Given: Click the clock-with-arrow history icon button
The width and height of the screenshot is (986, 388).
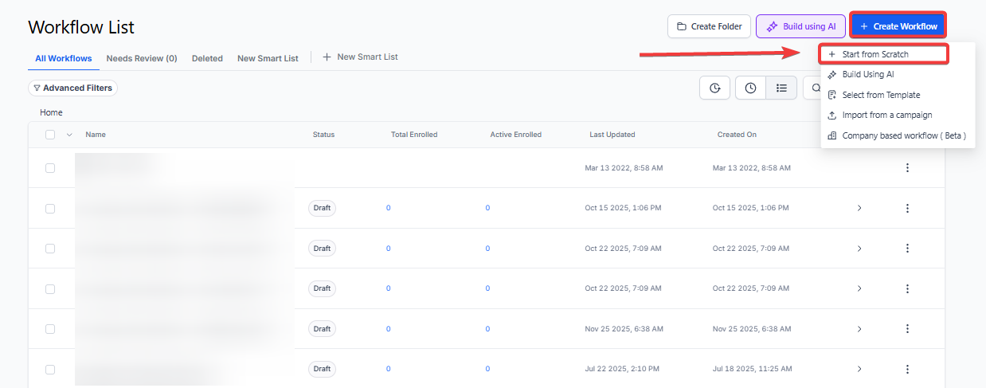Looking at the screenshot, I should tap(714, 88).
